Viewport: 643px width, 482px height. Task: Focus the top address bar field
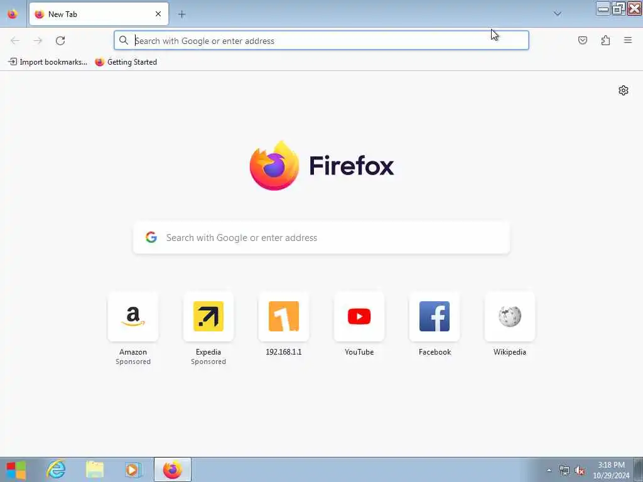[x=321, y=41]
